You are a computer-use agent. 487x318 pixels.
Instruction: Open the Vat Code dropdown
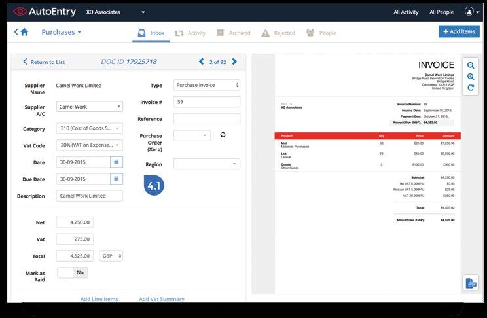(x=90, y=145)
